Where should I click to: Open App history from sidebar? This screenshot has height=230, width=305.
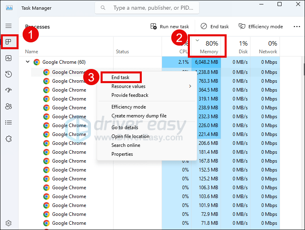pyautogui.click(x=8, y=74)
